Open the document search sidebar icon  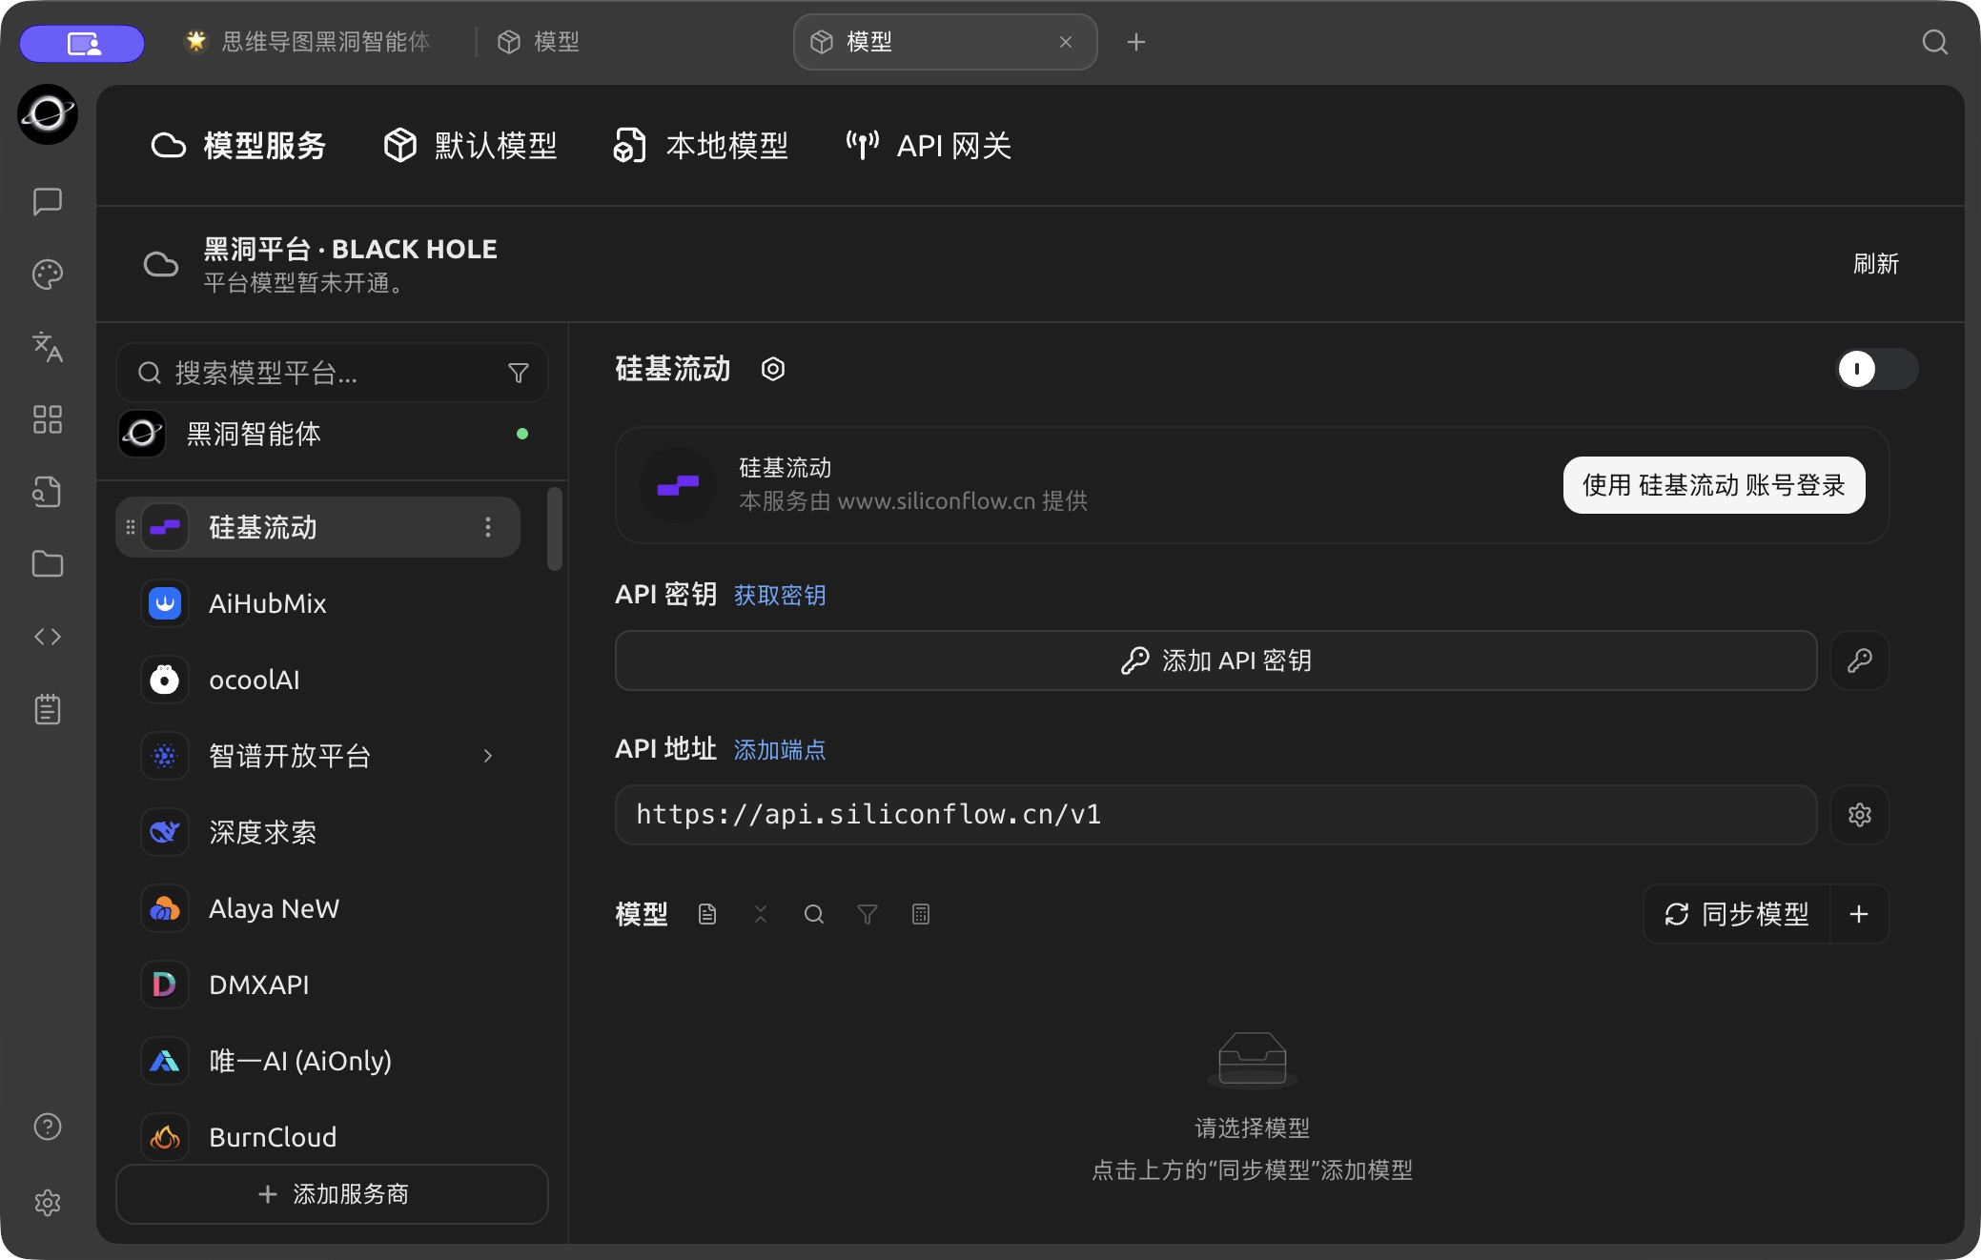pyautogui.click(x=48, y=492)
